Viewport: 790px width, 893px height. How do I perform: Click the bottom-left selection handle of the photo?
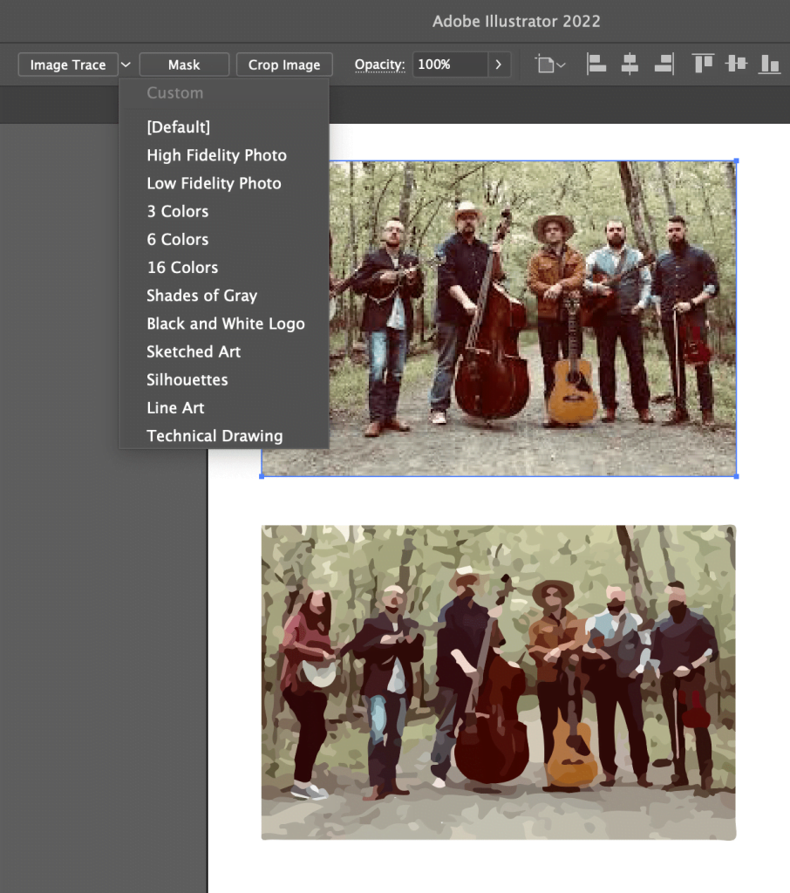262,476
